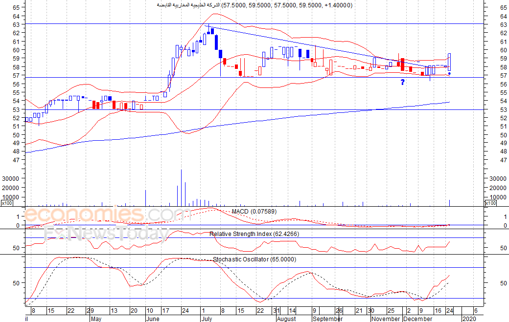Click the date label 29 on time axis
The height and width of the screenshot is (322, 509).
coord(90,311)
